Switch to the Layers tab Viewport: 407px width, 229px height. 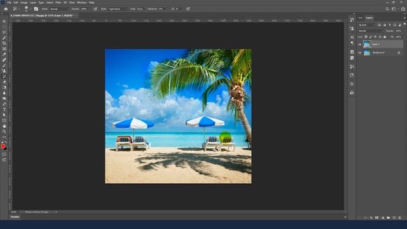pyautogui.click(x=369, y=18)
